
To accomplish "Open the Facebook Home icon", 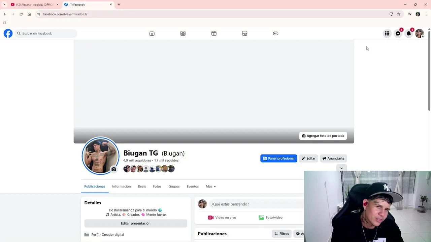I will (152, 33).
